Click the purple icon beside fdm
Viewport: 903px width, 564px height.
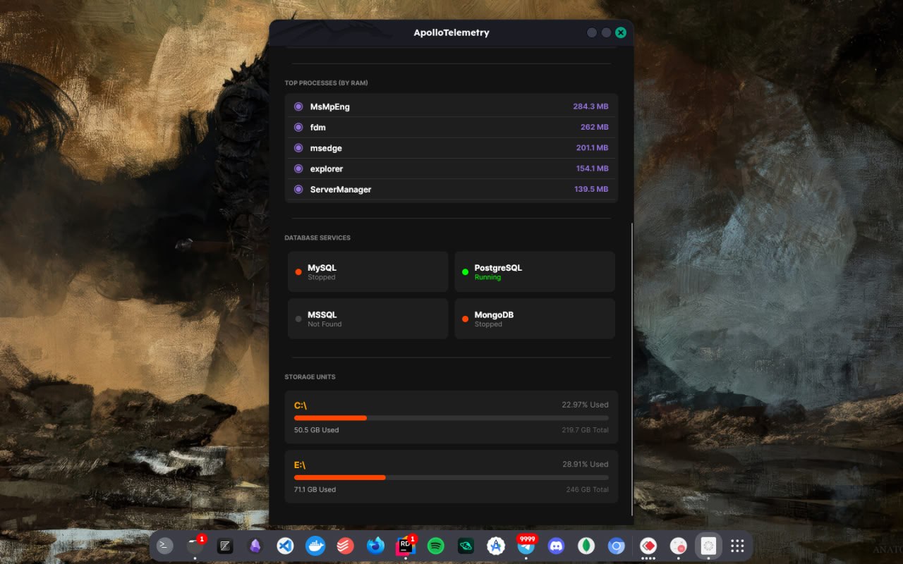coord(298,128)
